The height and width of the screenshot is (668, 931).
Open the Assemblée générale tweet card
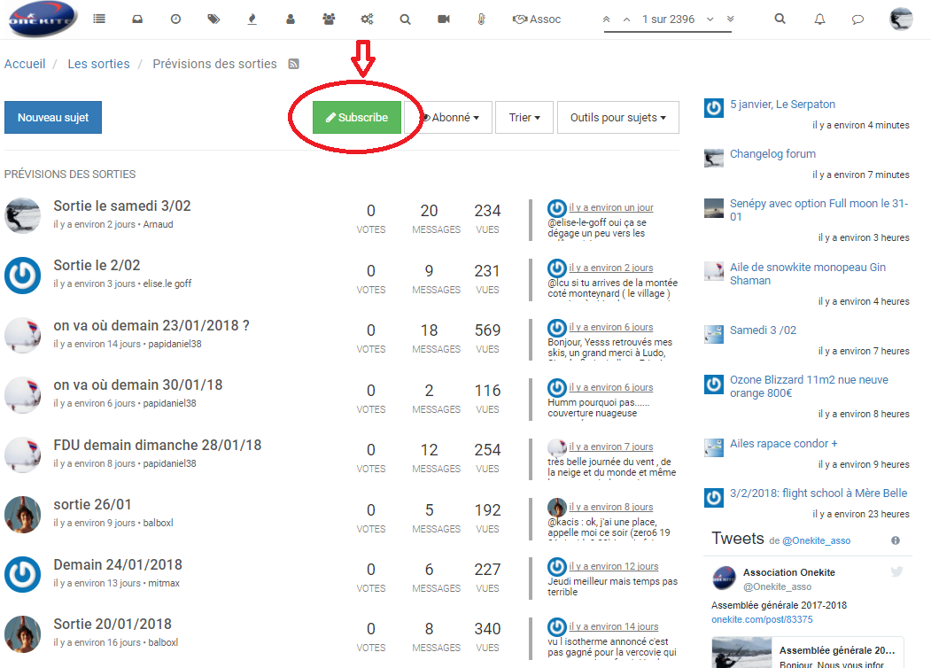(x=808, y=653)
